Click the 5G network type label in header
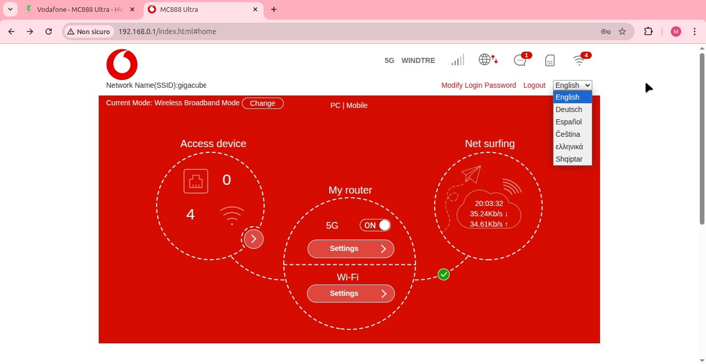 [x=389, y=60]
